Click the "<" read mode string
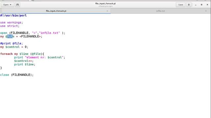This screenshot has height=118, width=211. point(34,33)
